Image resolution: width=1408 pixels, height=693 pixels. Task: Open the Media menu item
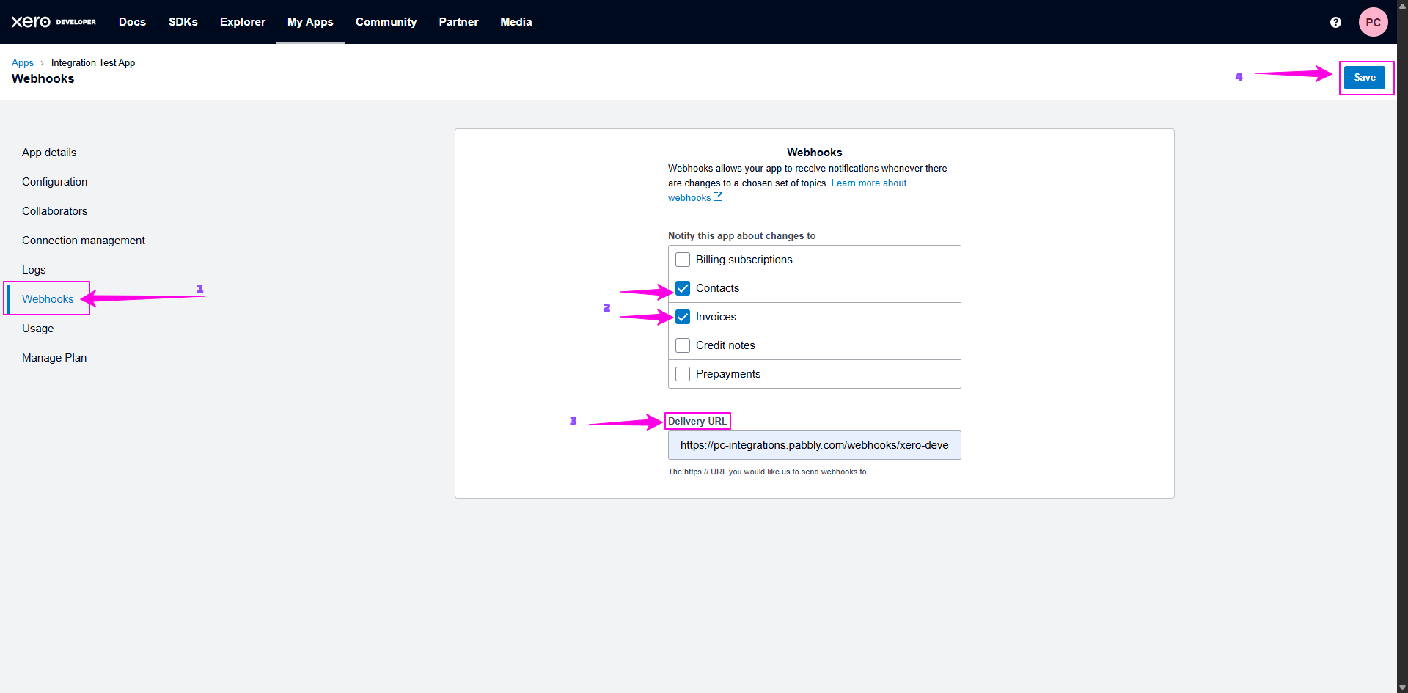point(516,22)
